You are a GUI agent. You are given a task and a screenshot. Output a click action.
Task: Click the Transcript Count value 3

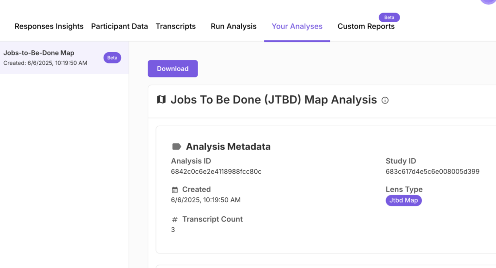click(x=173, y=229)
